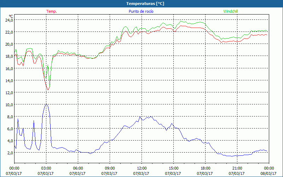283x177 pixels.
Task: Click the 16,0 y-axis value
Action: (x=9, y=68)
